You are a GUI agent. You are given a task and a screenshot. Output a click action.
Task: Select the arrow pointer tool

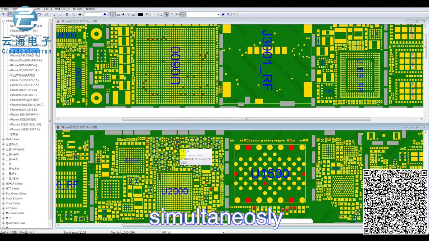pos(113,14)
